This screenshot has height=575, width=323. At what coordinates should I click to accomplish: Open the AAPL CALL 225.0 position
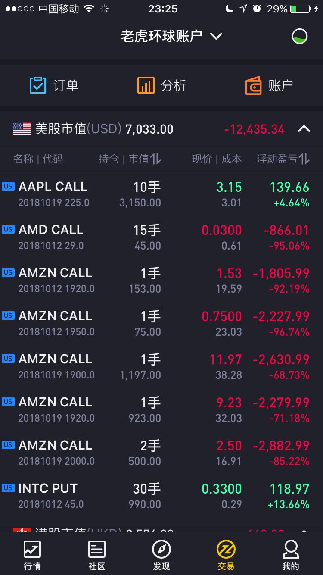[x=161, y=194]
